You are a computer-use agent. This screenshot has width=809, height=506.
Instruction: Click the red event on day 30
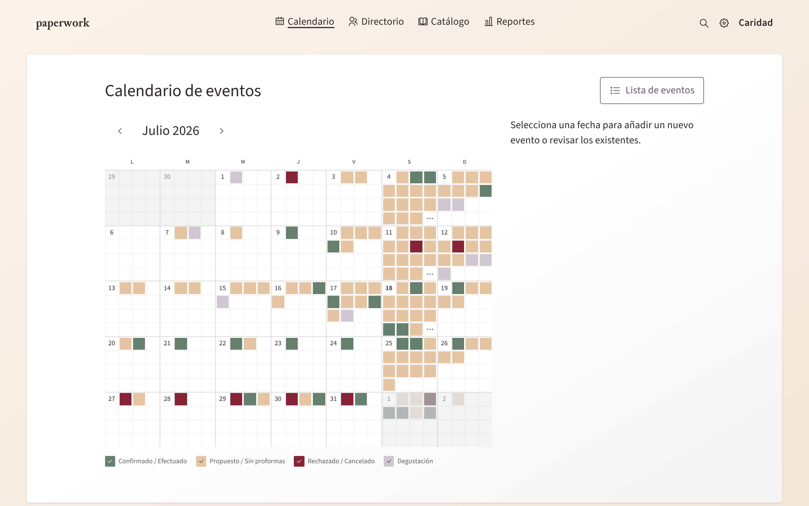pyautogui.click(x=292, y=399)
